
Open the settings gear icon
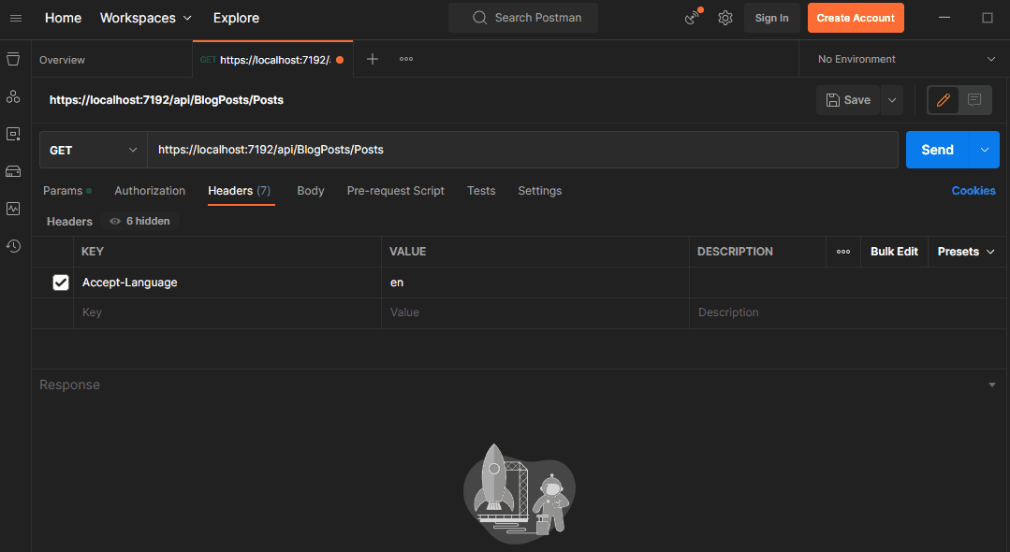725,18
